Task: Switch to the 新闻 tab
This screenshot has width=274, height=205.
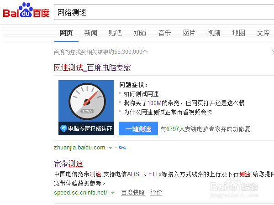Action: click(90, 33)
